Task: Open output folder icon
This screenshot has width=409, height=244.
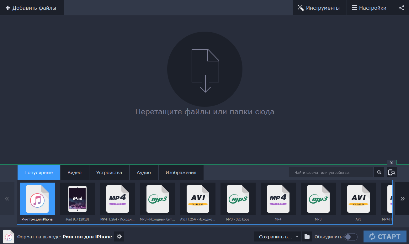Action: tap(307, 236)
